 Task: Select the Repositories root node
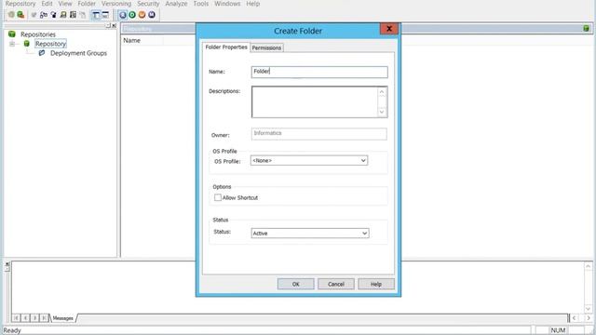pyautogui.click(x=38, y=34)
